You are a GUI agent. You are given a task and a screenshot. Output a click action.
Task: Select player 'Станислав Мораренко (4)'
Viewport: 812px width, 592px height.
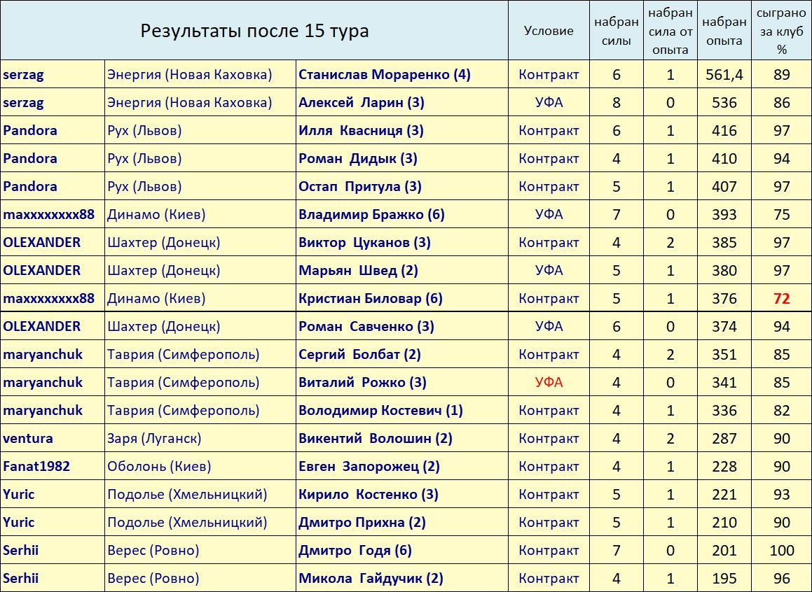384,74
